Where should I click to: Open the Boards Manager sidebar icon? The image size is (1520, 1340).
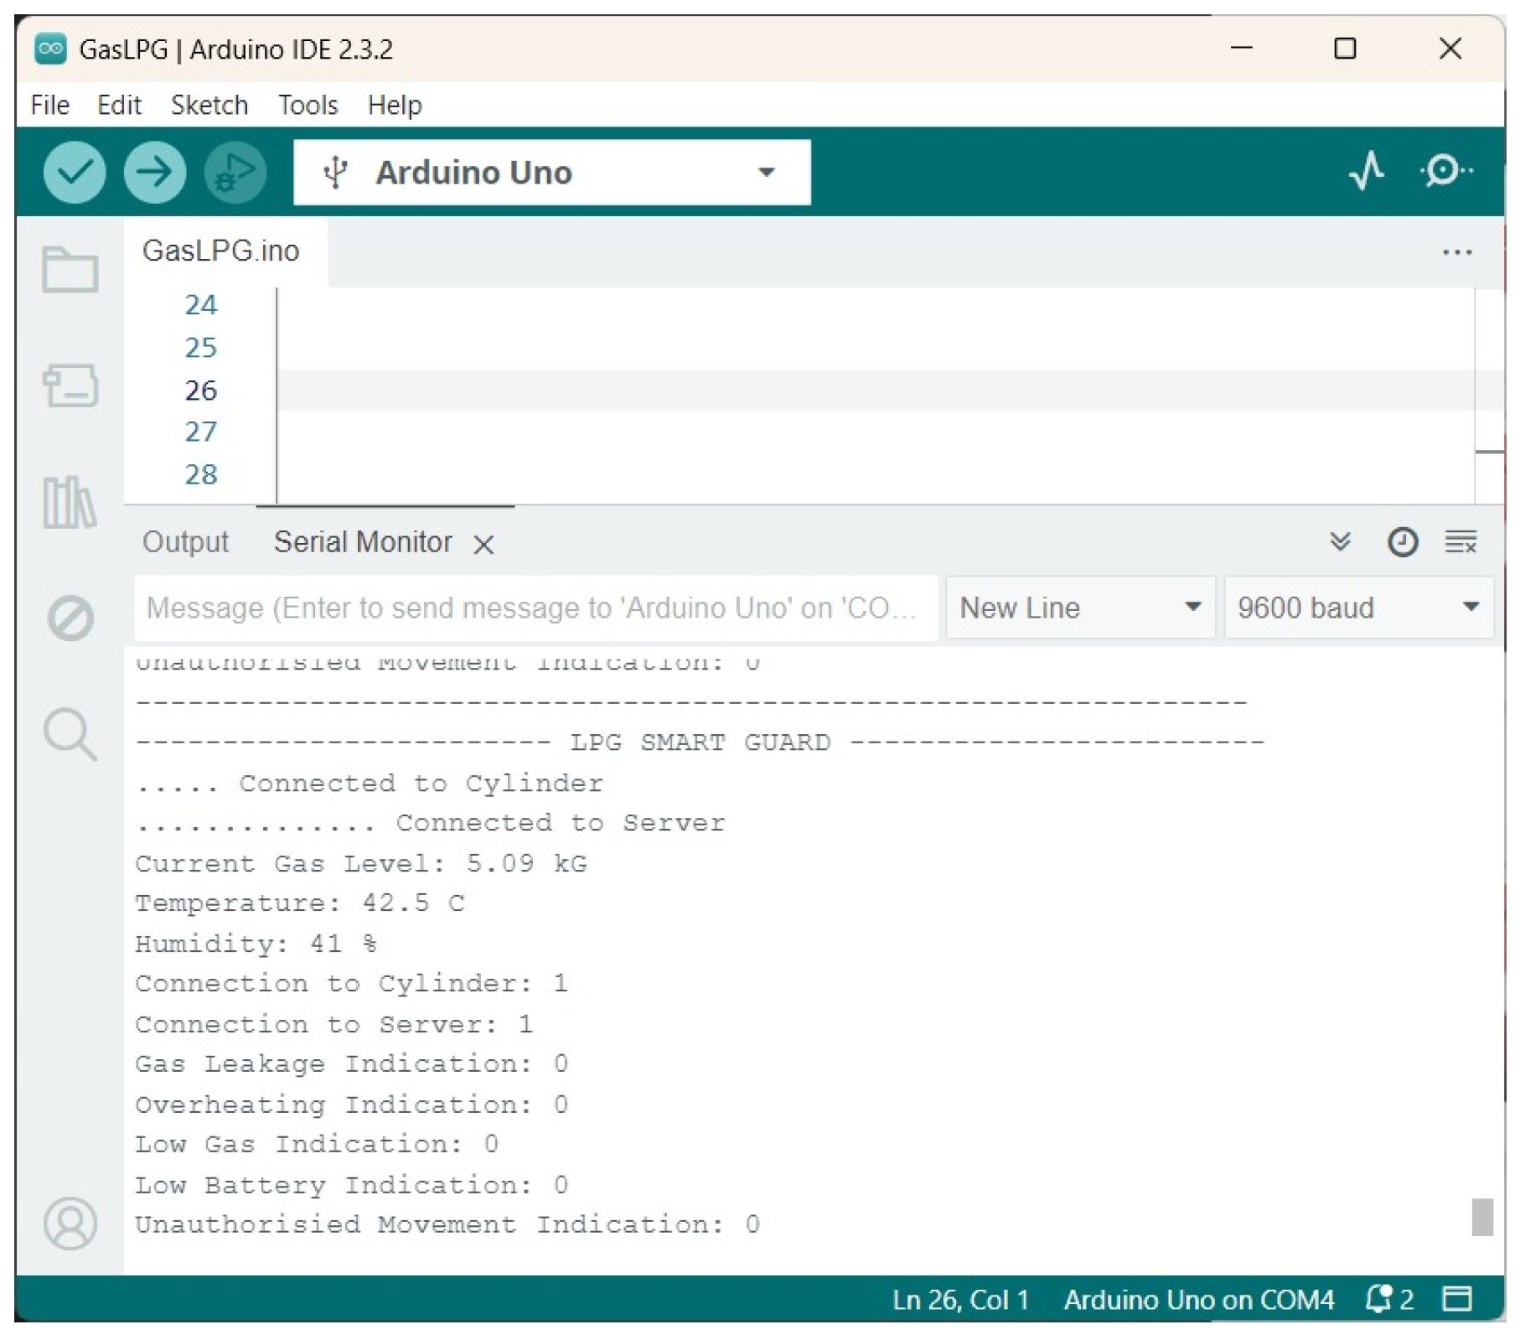coord(70,385)
